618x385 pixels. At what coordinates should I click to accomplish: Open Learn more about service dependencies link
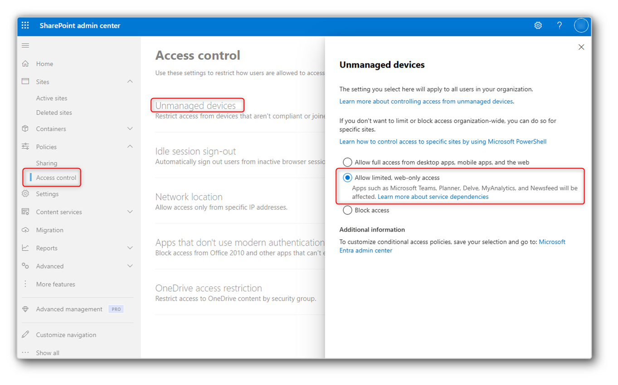(433, 197)
